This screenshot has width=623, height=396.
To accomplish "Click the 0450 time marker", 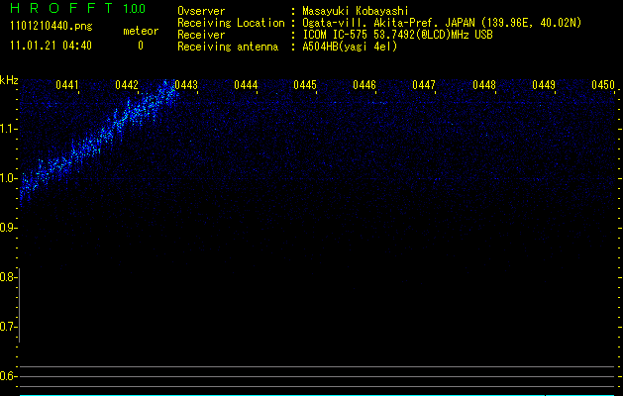I will click(x=603, y=85).
